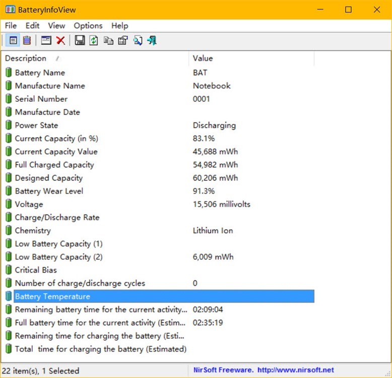Click the Exit door icon in toolbar
The width and height of the screenshot is (392, 378).
click(152, 40)
